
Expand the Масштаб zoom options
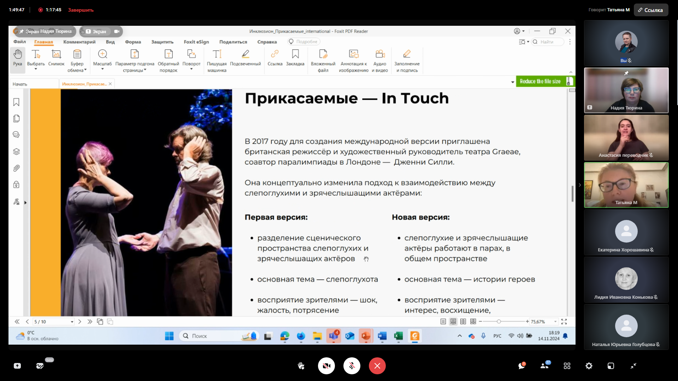click(102, 69)
